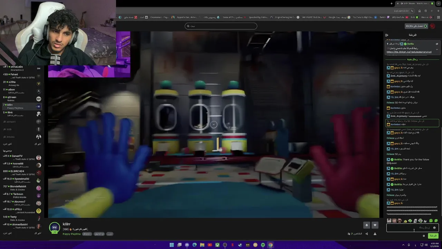This screenshot has width=442, height=249.
Task: Open the Twitch bookmark
Action: tap(384, 17)
